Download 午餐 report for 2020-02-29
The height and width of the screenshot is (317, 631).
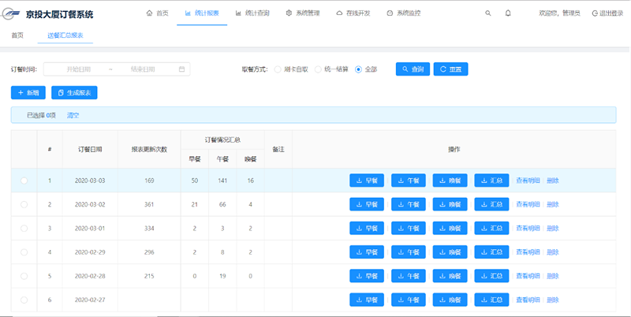point(409,252)
